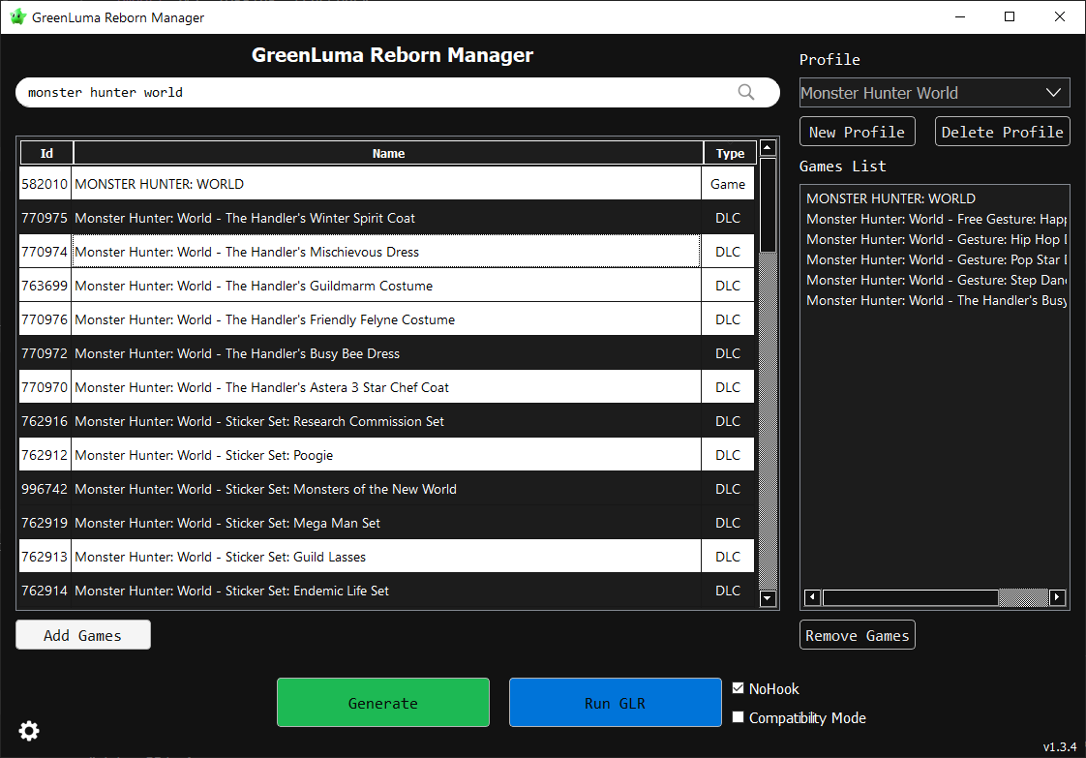Click the results table scroll-up arrow
1086x758 pixels.
[x=768, y=147]
